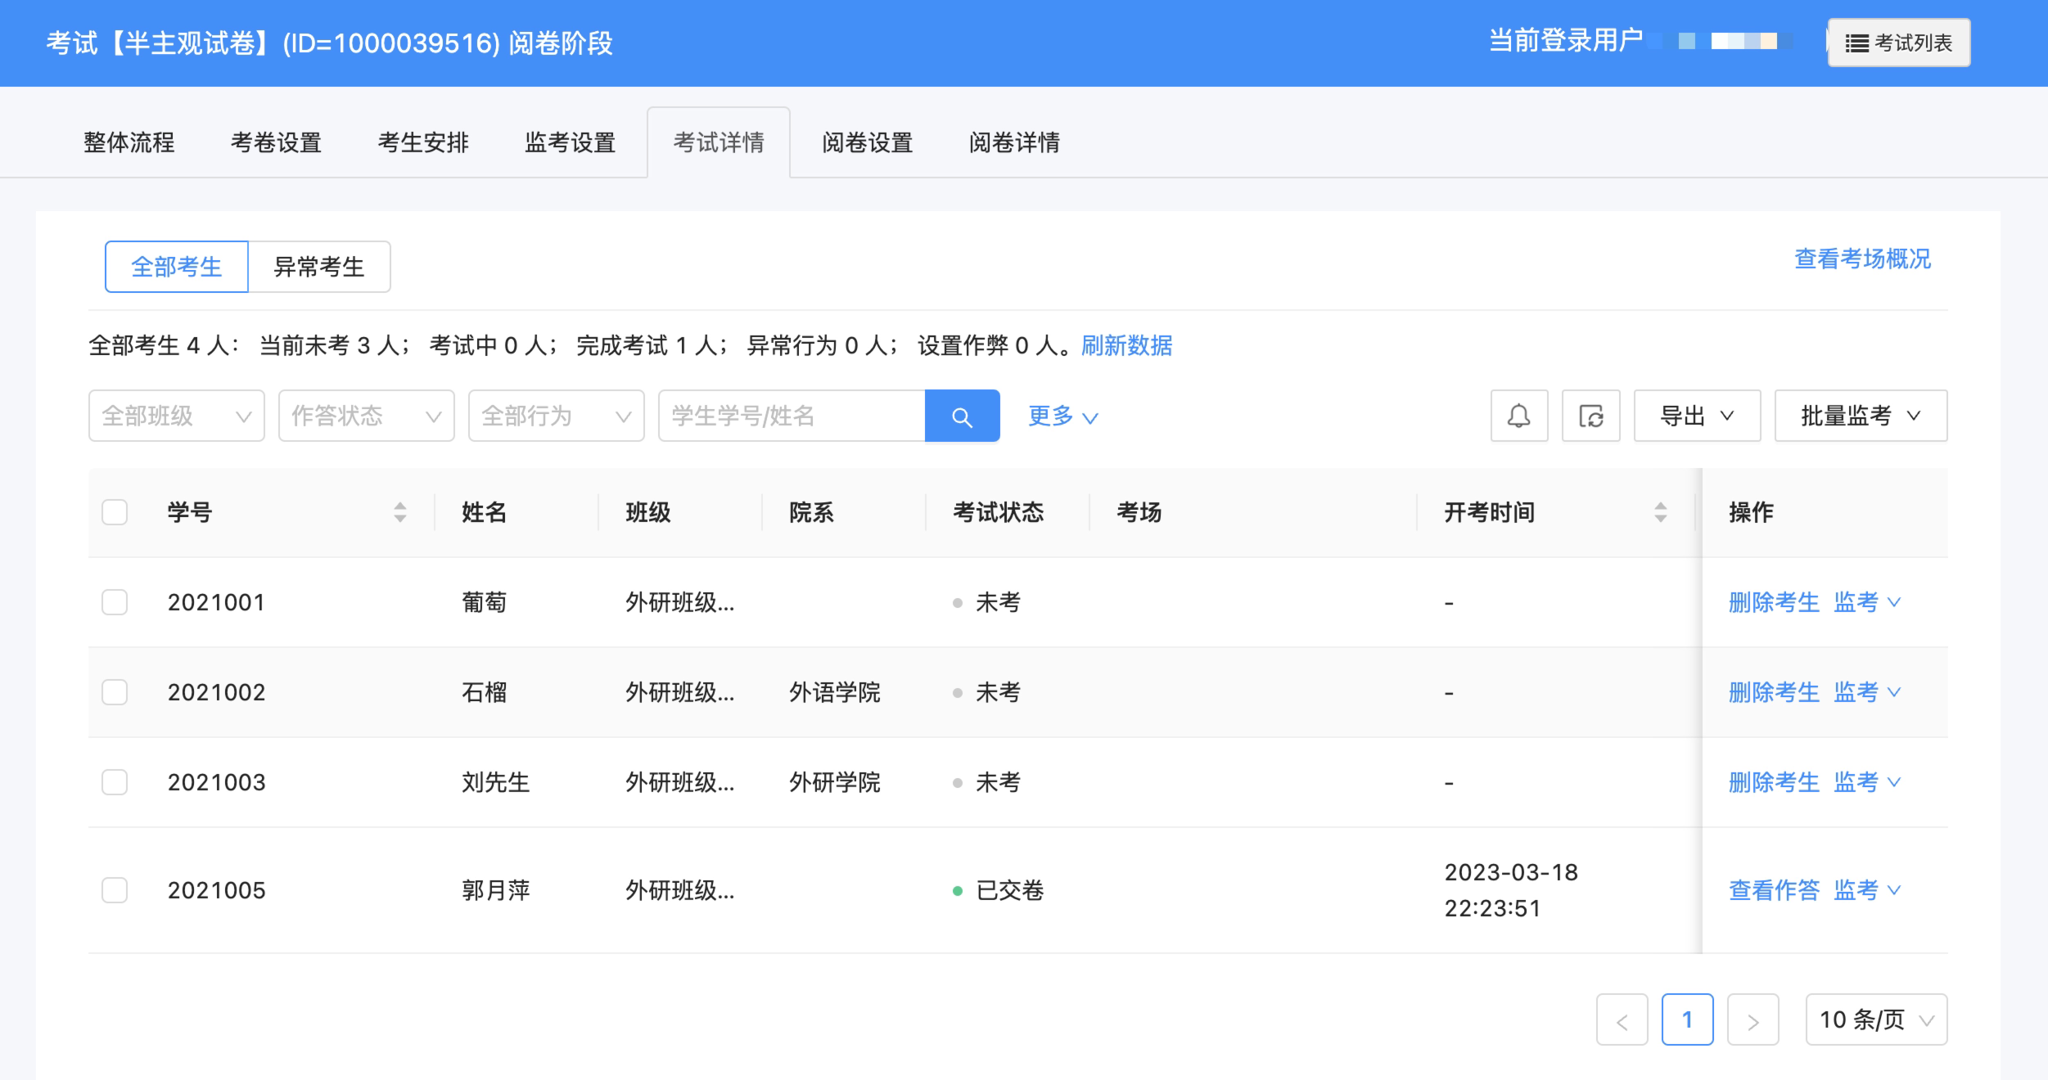Expand 更多 filter options

point(1062,416)
